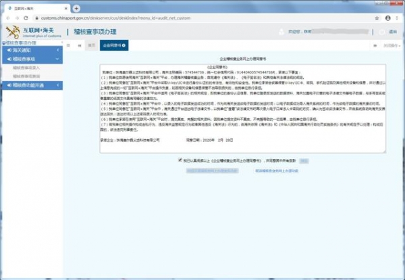Close the 企业同意书 tab with its x icon
The height and width of the screenshot is (280, 405).
pos(124,45)
